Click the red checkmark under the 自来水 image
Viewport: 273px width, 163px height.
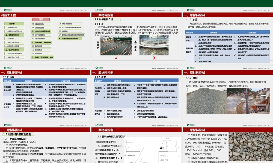[116, 58]
